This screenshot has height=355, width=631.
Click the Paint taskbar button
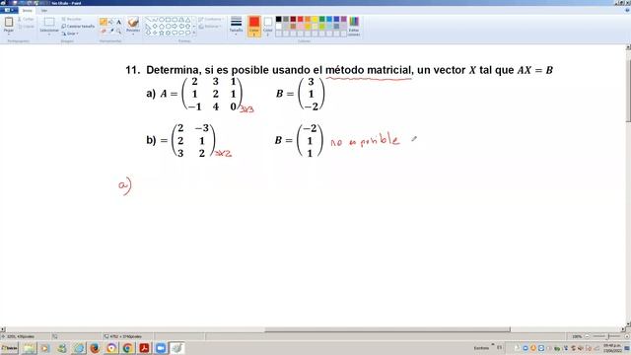pyautogui.click(x=176, y=348)
